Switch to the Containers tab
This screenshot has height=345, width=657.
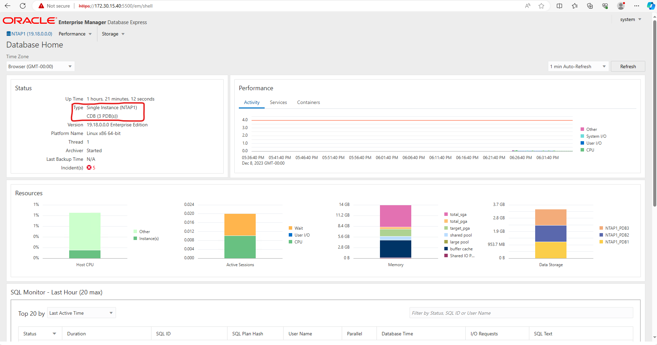click(308, 102)
